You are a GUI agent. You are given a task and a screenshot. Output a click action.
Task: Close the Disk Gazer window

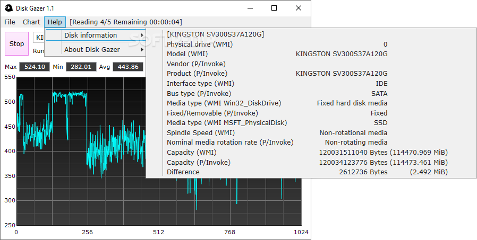[299, 8]
